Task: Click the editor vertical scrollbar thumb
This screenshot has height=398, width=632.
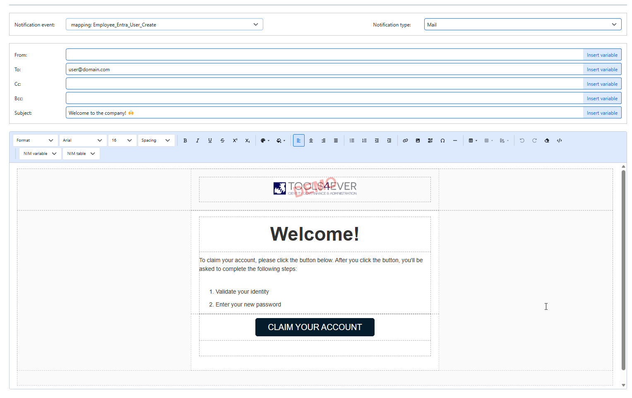Action: tap(623, 270)
